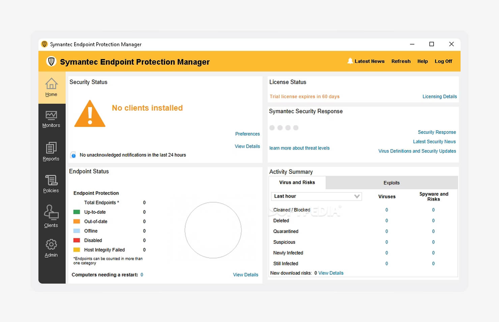Image resolution: width=499 pixels, height=322 pixels.
Task: Click the title bar Symantec app icon
Action: [x=44, y=44]
